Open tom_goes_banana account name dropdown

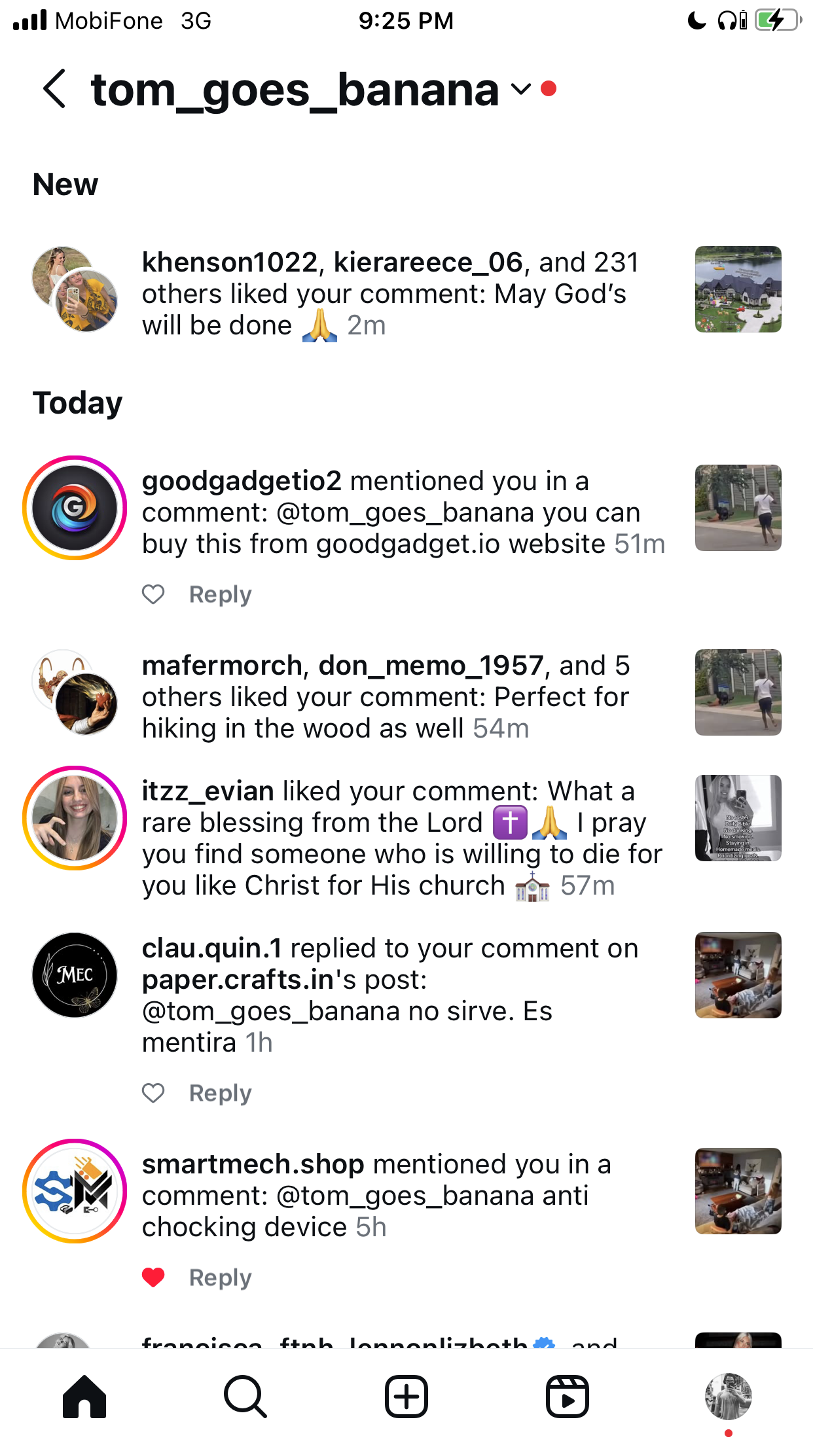[295, 90]
